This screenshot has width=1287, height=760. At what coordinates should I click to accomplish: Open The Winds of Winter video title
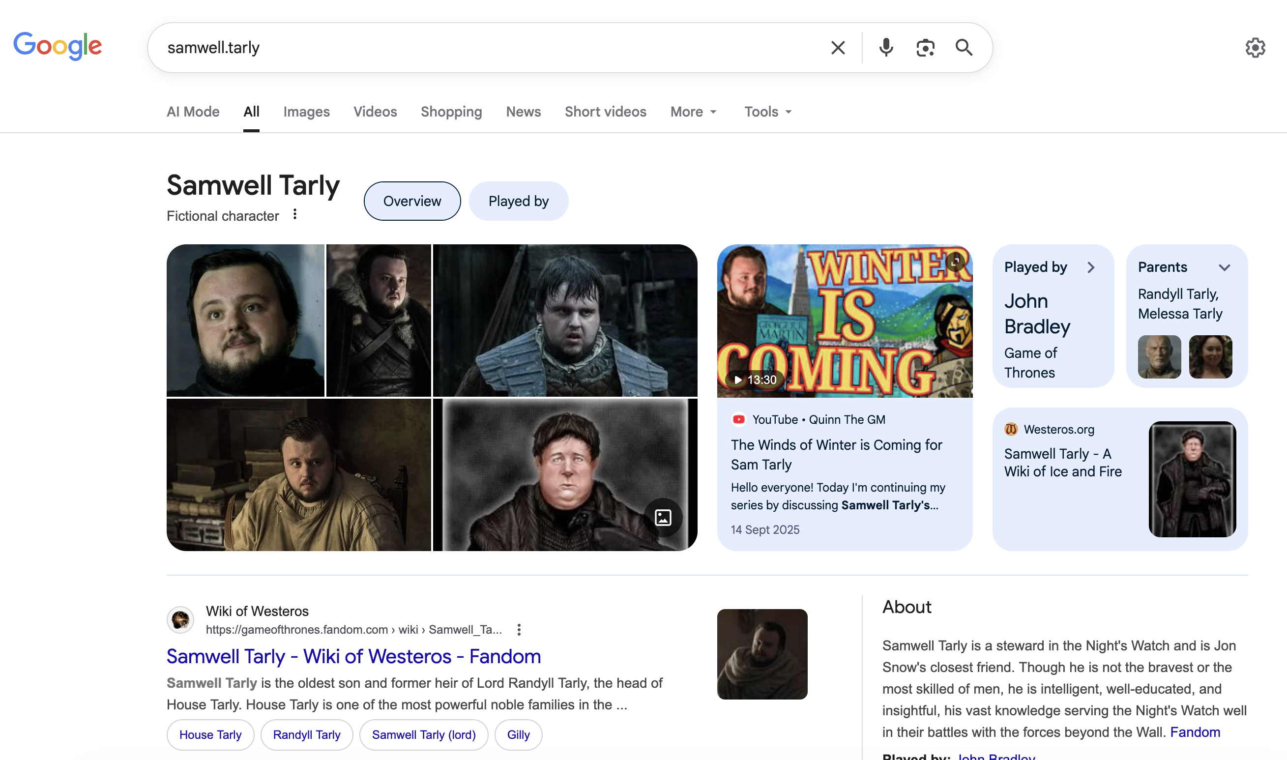click(x=836, y=455)
